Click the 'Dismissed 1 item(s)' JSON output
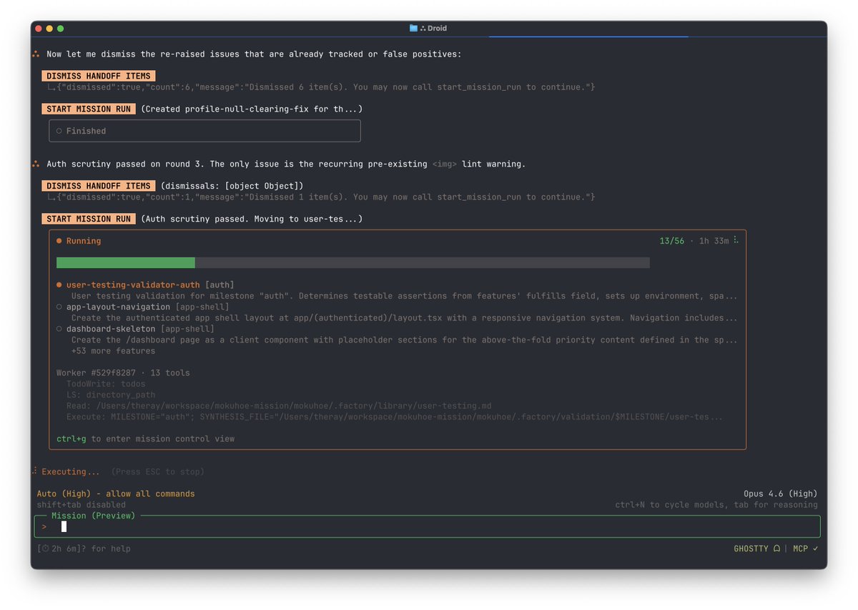 327,197
